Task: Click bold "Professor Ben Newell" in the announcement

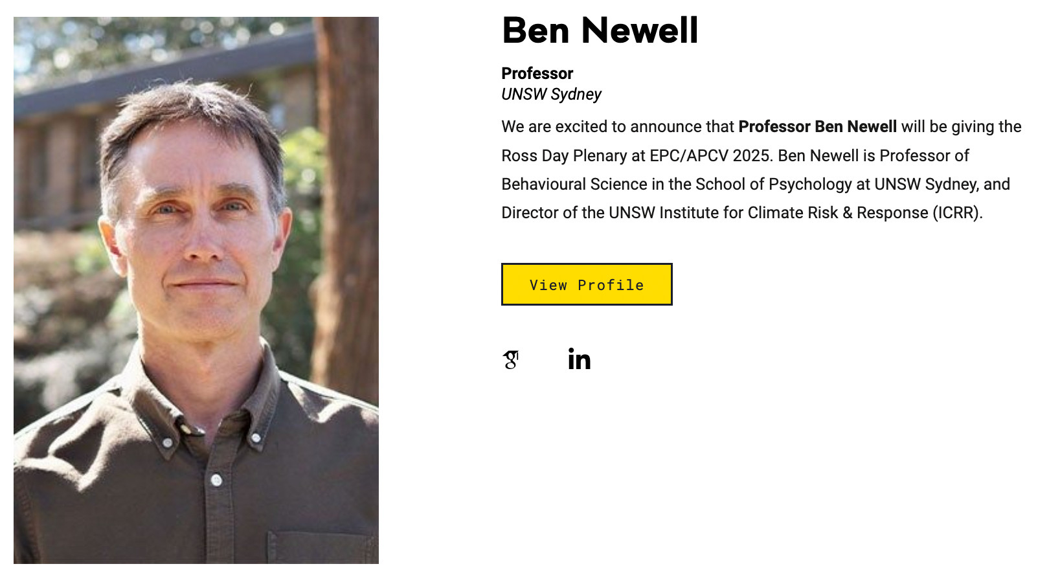Action: 817,127
